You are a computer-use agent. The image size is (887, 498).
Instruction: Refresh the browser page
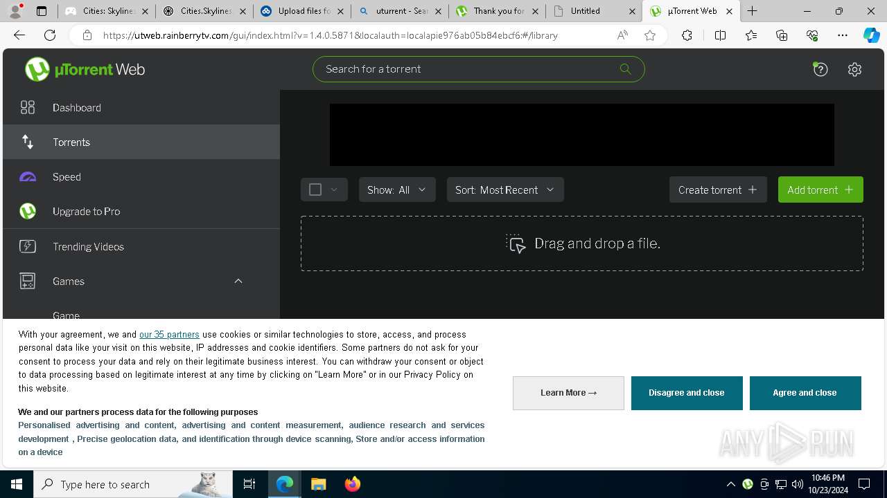(x=50, y=35)
